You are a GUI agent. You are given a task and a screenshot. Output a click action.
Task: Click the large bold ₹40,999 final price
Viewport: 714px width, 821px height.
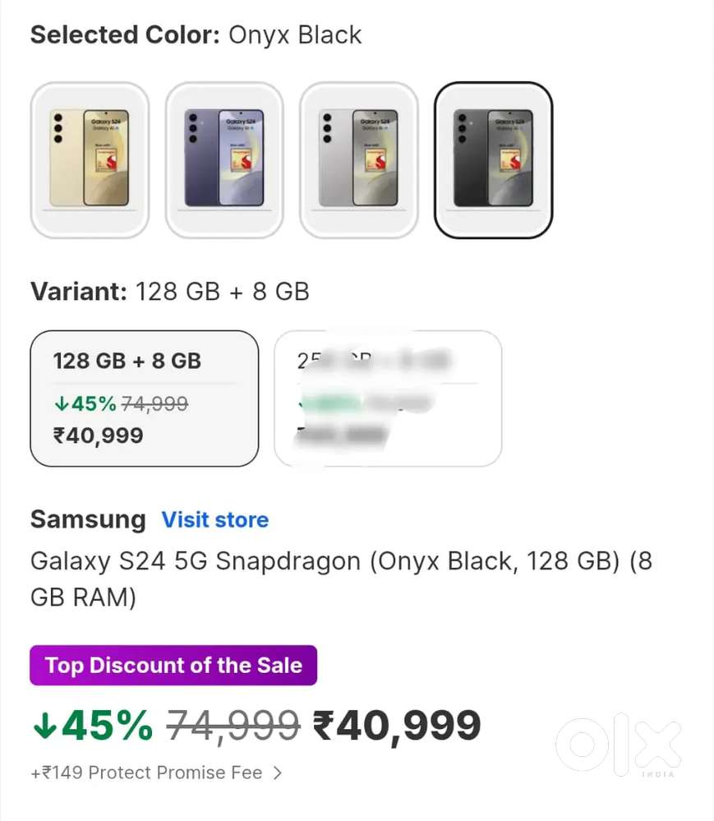pos(397,725)
